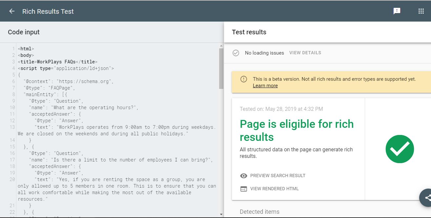Click the Detected items heading
This screenshot has height=218, width=431.
[x=259, y=211]
